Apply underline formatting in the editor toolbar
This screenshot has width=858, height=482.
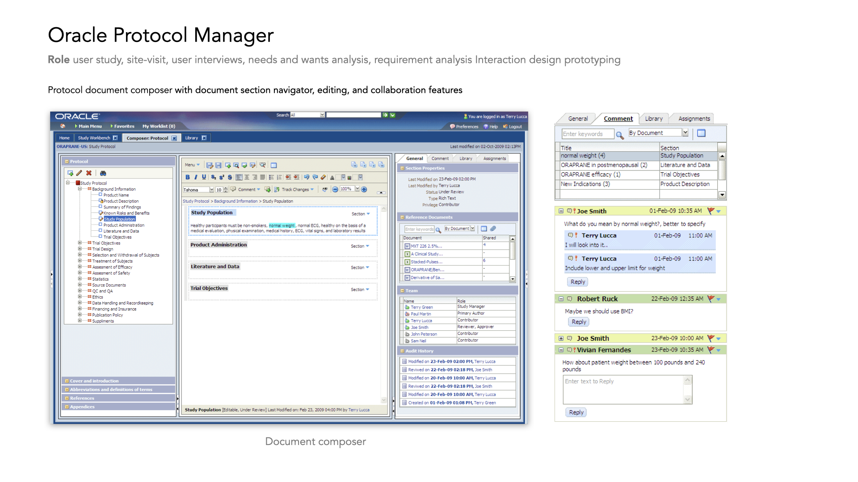(204, 178)
